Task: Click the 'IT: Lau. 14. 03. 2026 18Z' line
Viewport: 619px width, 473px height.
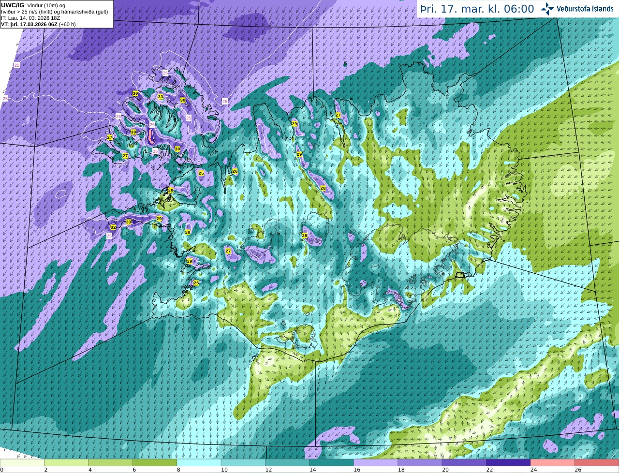Action: (x=30, y=18)
